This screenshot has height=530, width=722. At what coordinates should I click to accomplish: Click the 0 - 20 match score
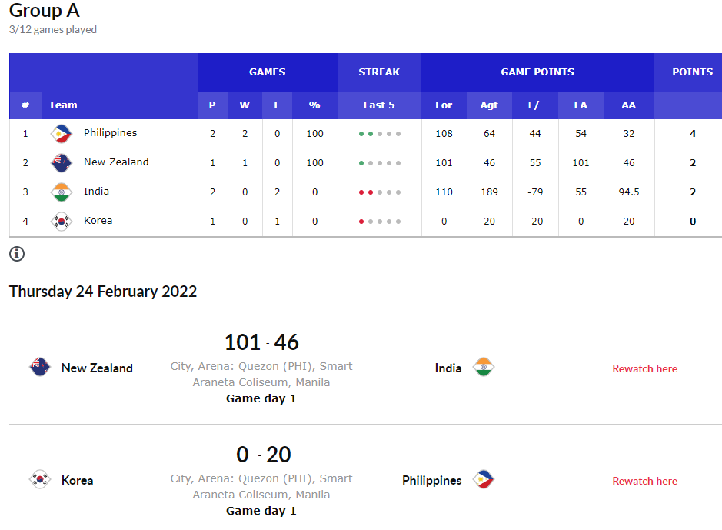tap(264, 455)
